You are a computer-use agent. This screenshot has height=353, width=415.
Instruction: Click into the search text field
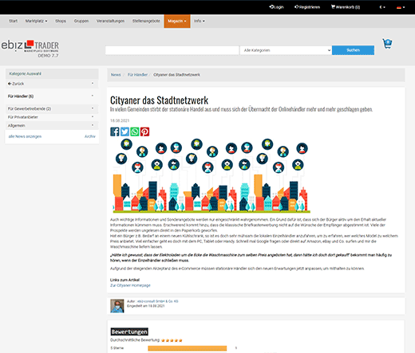[x=172, y=50]
